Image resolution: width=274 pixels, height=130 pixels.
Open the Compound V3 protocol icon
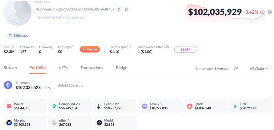pyautogui.click(x=55, y=106)
